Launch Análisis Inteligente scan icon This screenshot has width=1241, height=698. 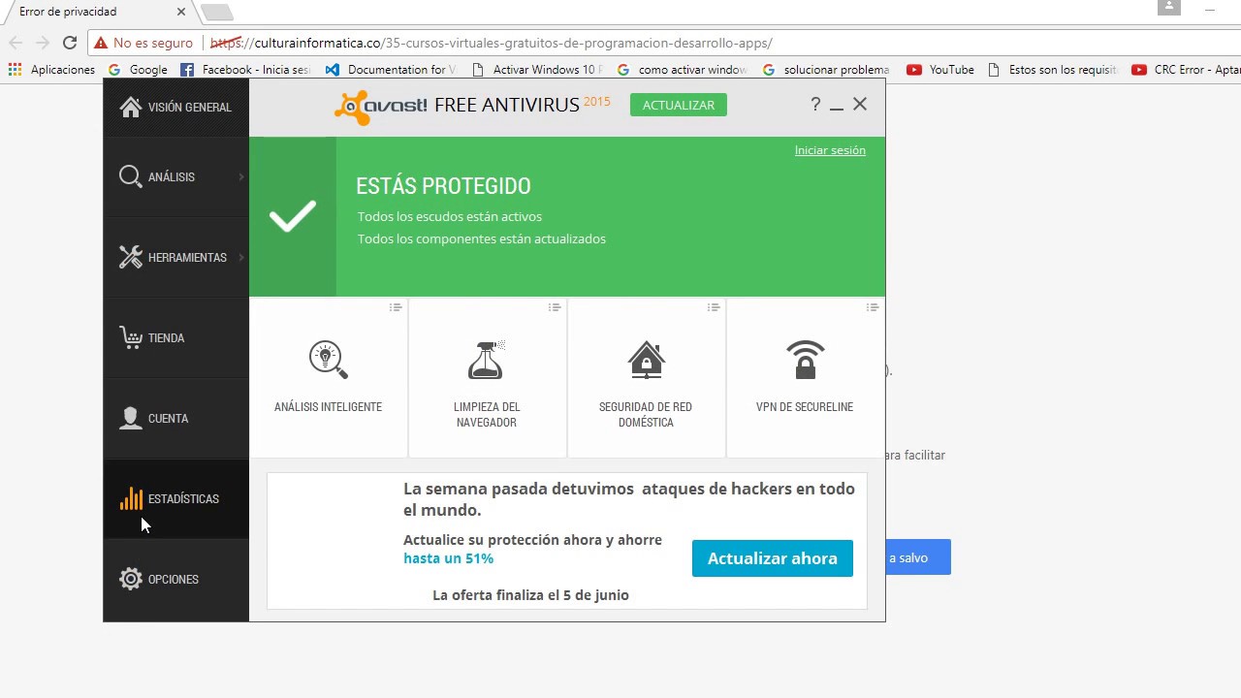point(328,360)
